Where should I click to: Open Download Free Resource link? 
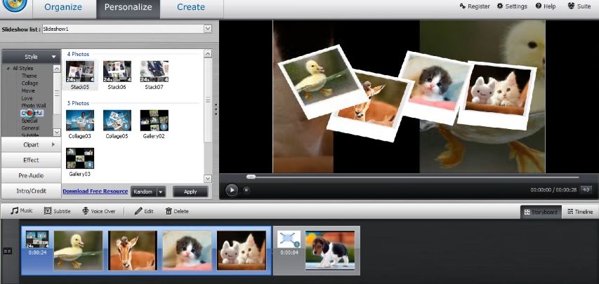tap(95, 191)
